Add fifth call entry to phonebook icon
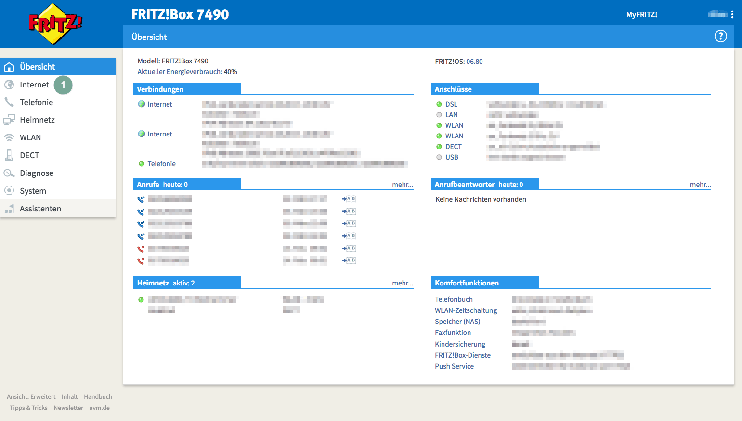This screenshot has height=421, width=742. [349, 248]
